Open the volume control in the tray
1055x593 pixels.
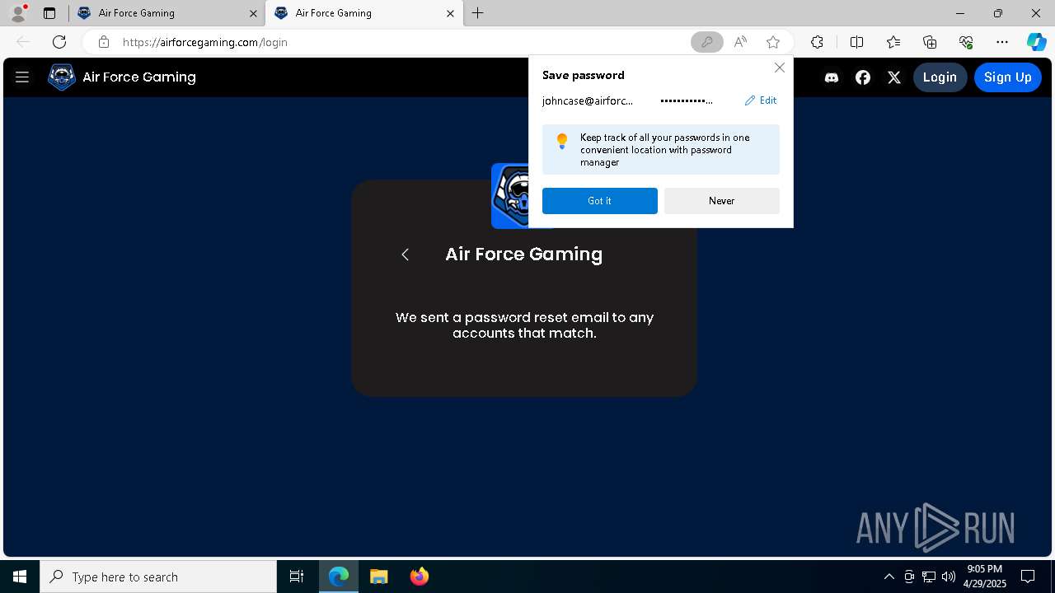[x=949, y=577]
